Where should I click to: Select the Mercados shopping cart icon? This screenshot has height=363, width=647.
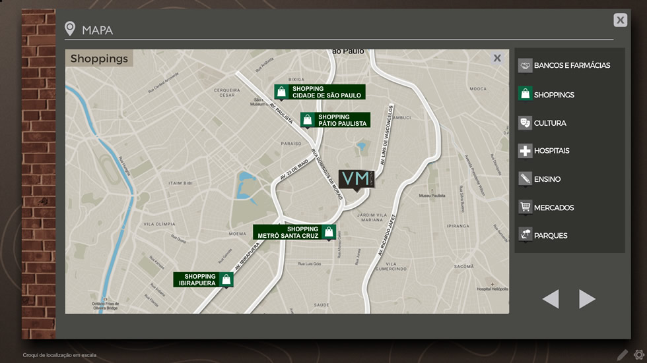coord(525,208)
